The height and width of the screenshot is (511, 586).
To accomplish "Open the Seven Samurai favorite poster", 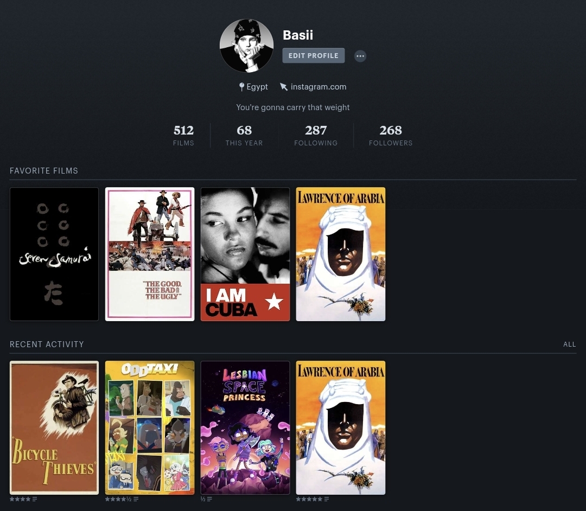I will point(54,254).
